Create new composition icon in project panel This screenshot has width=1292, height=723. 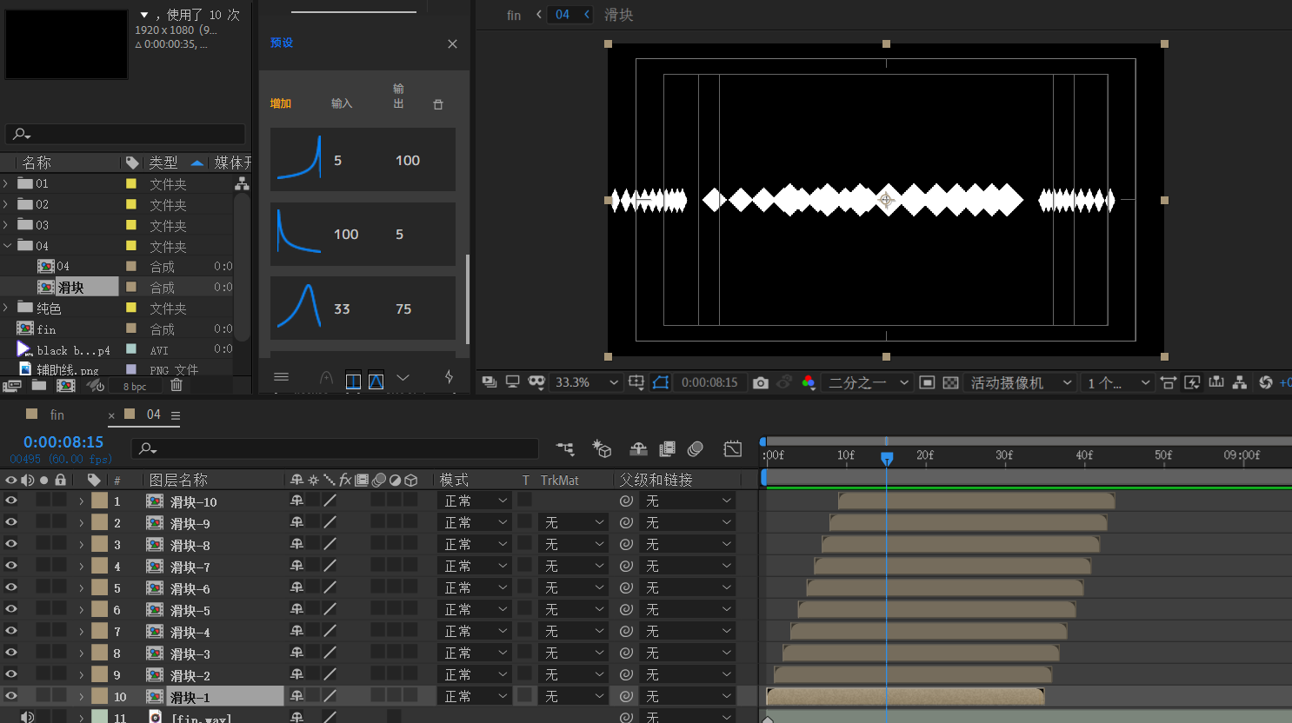[65, 385]
